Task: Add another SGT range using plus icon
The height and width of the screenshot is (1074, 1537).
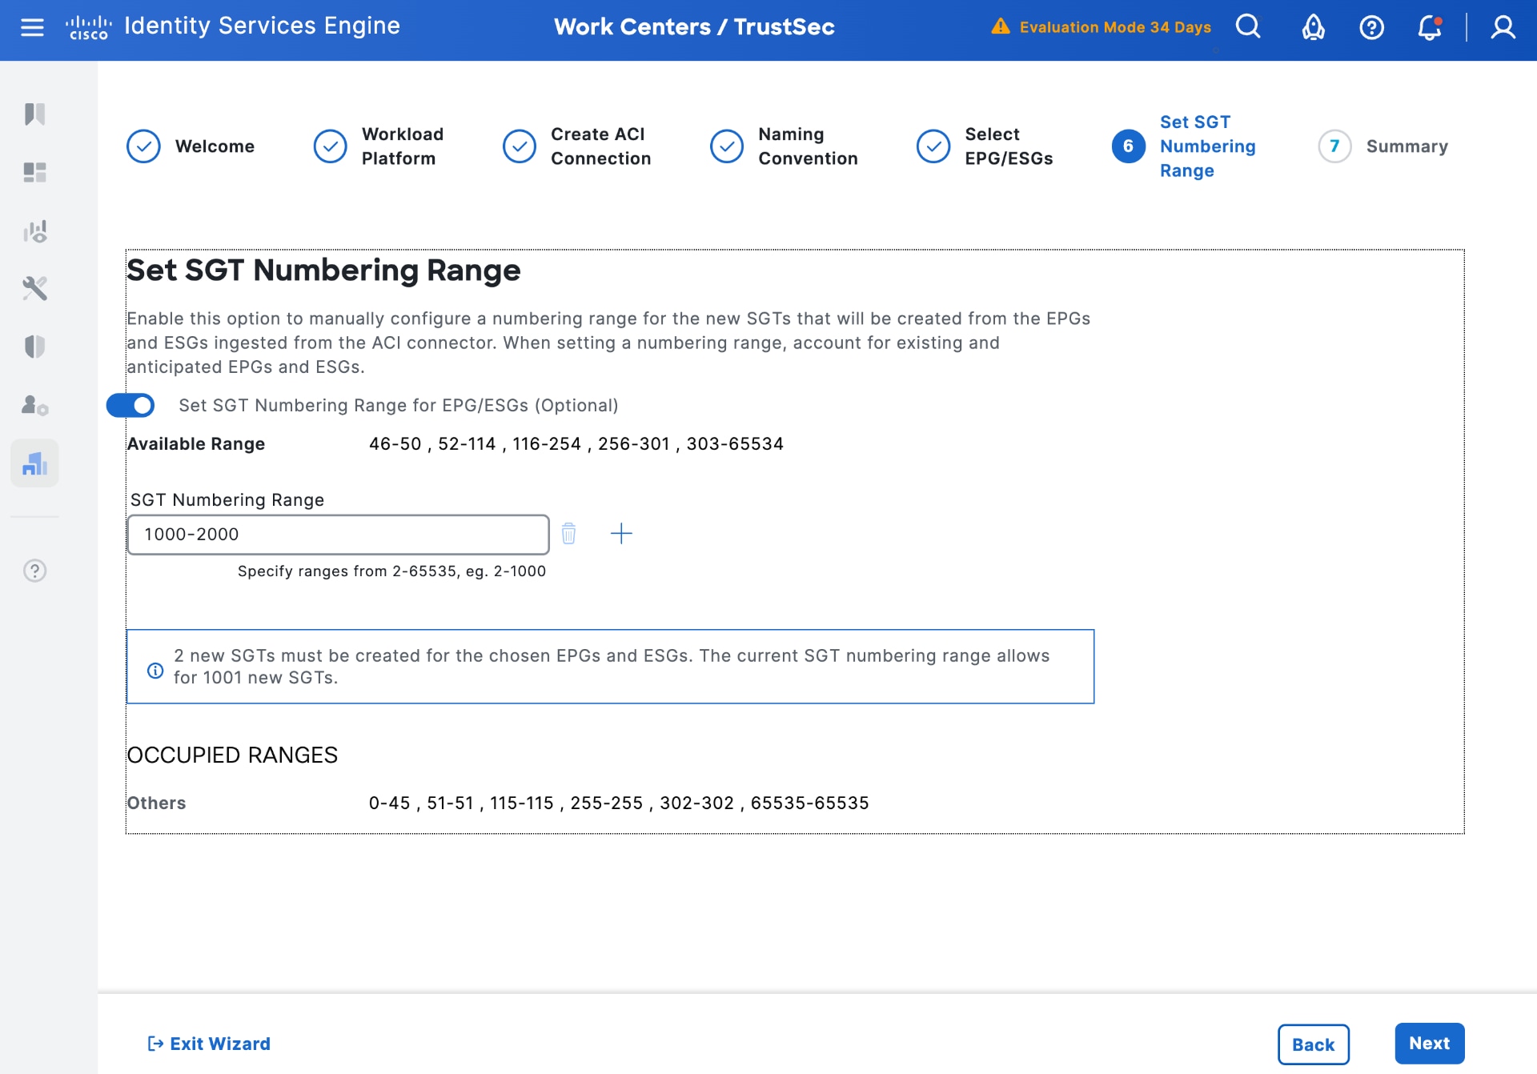Action: [622, 533]
